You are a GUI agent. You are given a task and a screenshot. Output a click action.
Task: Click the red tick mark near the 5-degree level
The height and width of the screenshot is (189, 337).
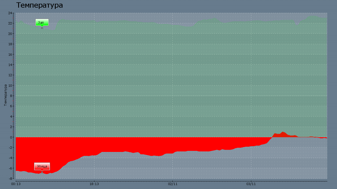tap(12, 111)
